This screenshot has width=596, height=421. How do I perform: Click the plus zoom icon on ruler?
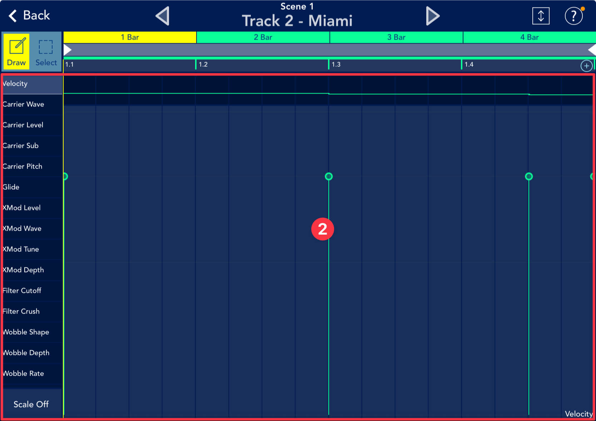[586, 66]
